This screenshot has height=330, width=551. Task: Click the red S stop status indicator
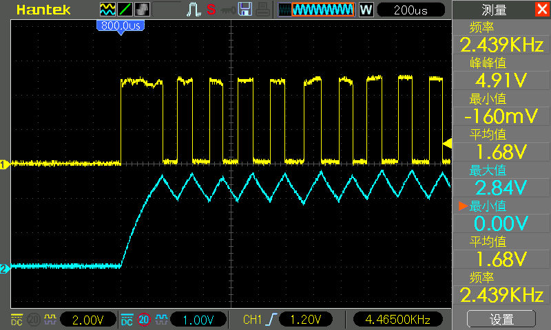tap(211, 10)
